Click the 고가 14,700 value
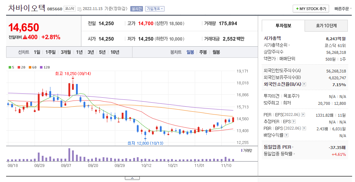The width and height of the screenshot is (355, 182). point(146,23)
